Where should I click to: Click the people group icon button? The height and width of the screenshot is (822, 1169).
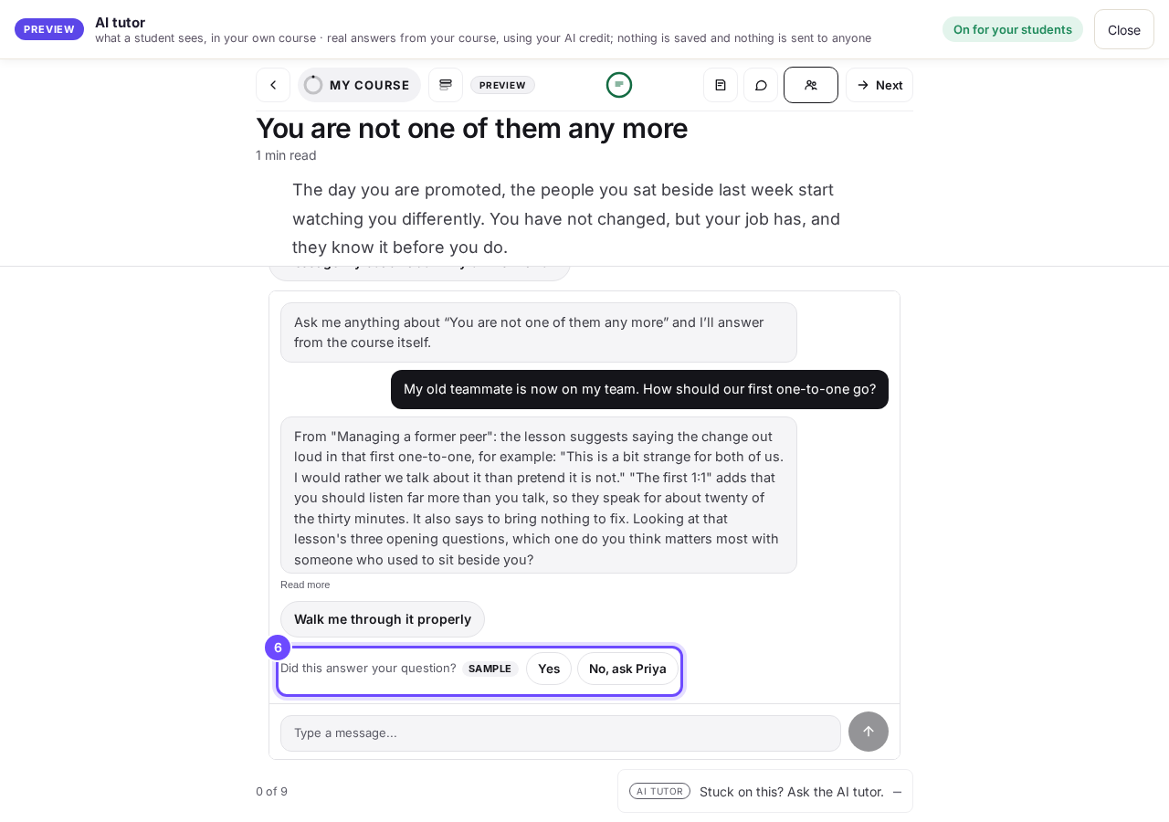pos(811,85)
